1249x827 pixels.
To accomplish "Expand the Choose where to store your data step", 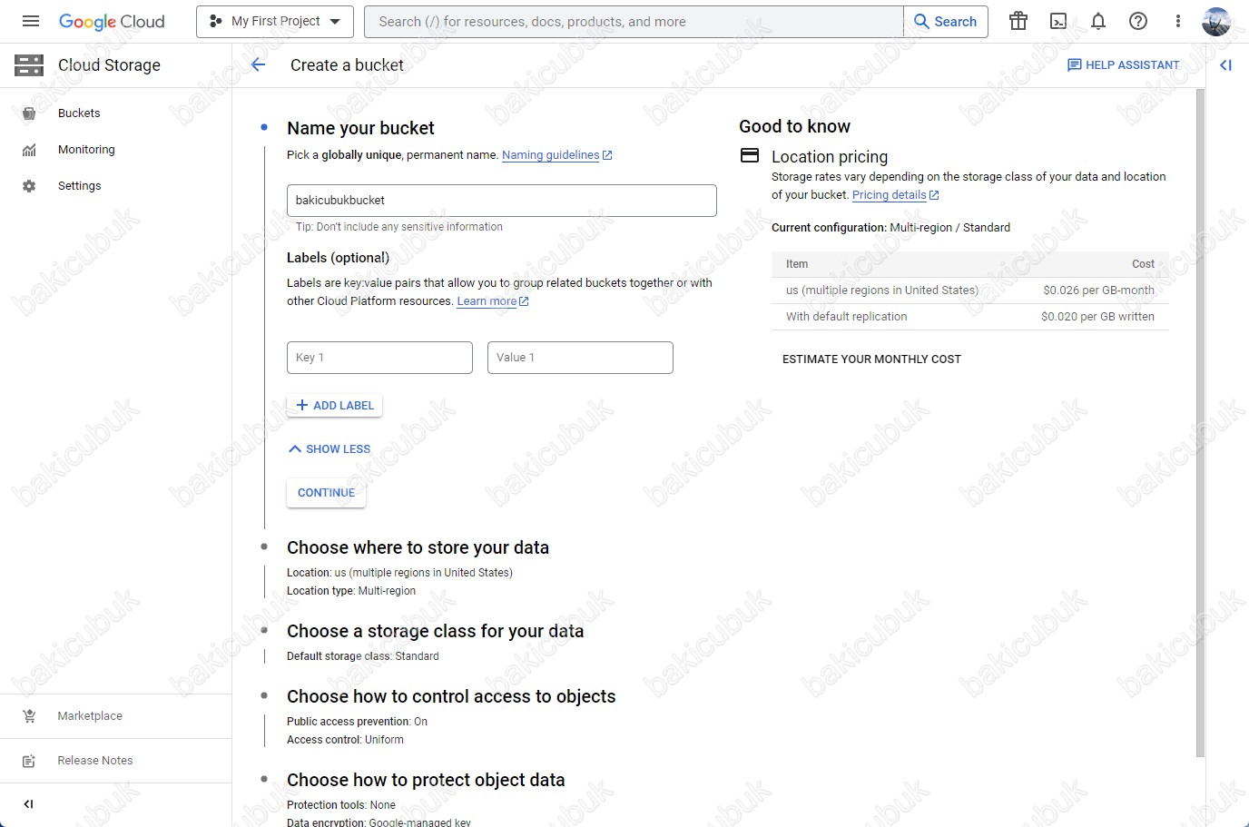I will point(418,547).
